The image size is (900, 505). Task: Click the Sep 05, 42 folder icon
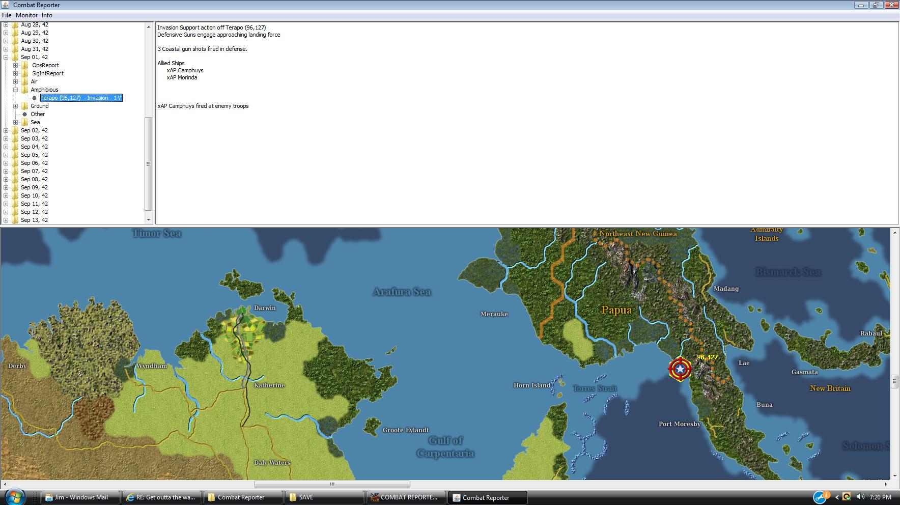[x=15, y=155]
